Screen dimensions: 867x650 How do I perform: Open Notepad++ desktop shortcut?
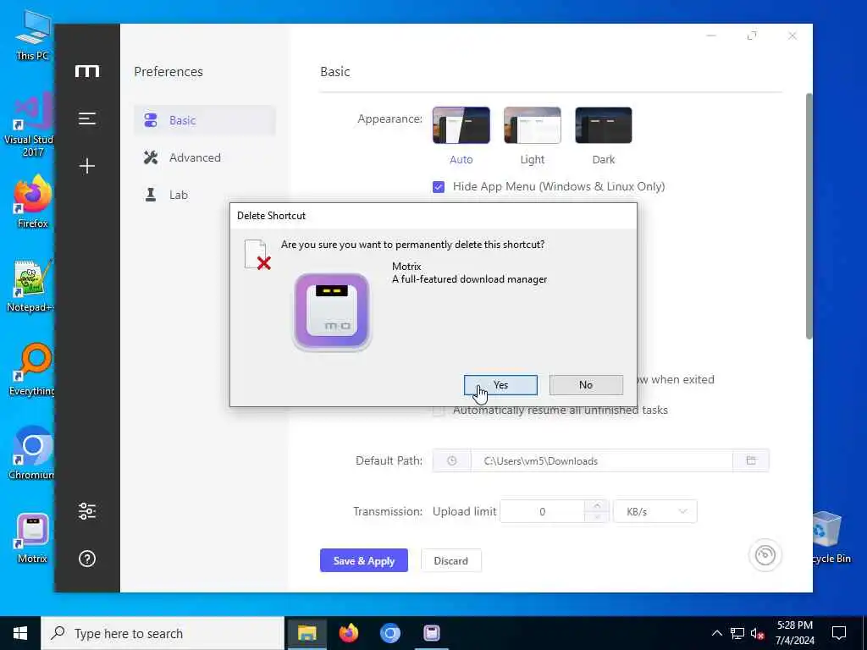[x=30, y=286]
